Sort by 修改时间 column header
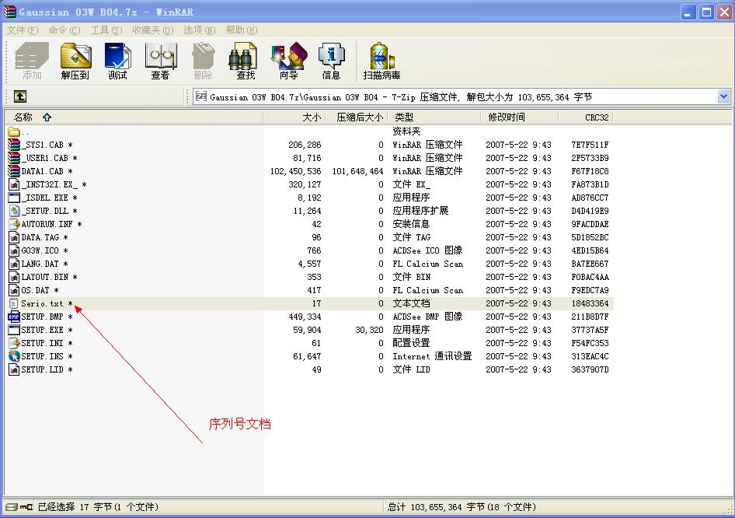 click(519, 117)
